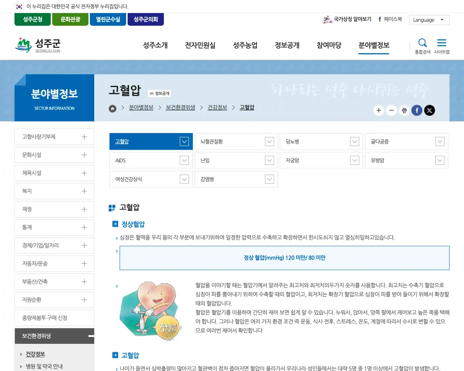Viewport: 464px width, 371px height.
Task: Expand 고향사랑기부제 sidebar plus icon
Action: (84, 137)
